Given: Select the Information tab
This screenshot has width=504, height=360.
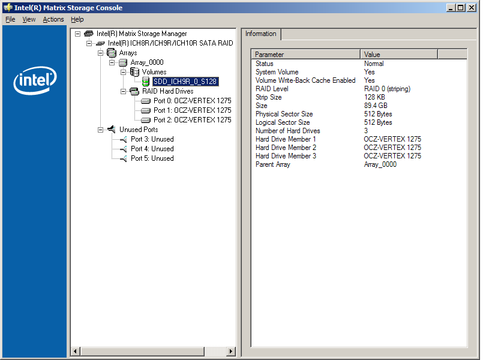Looking at the screenshot, I should 260,34.
